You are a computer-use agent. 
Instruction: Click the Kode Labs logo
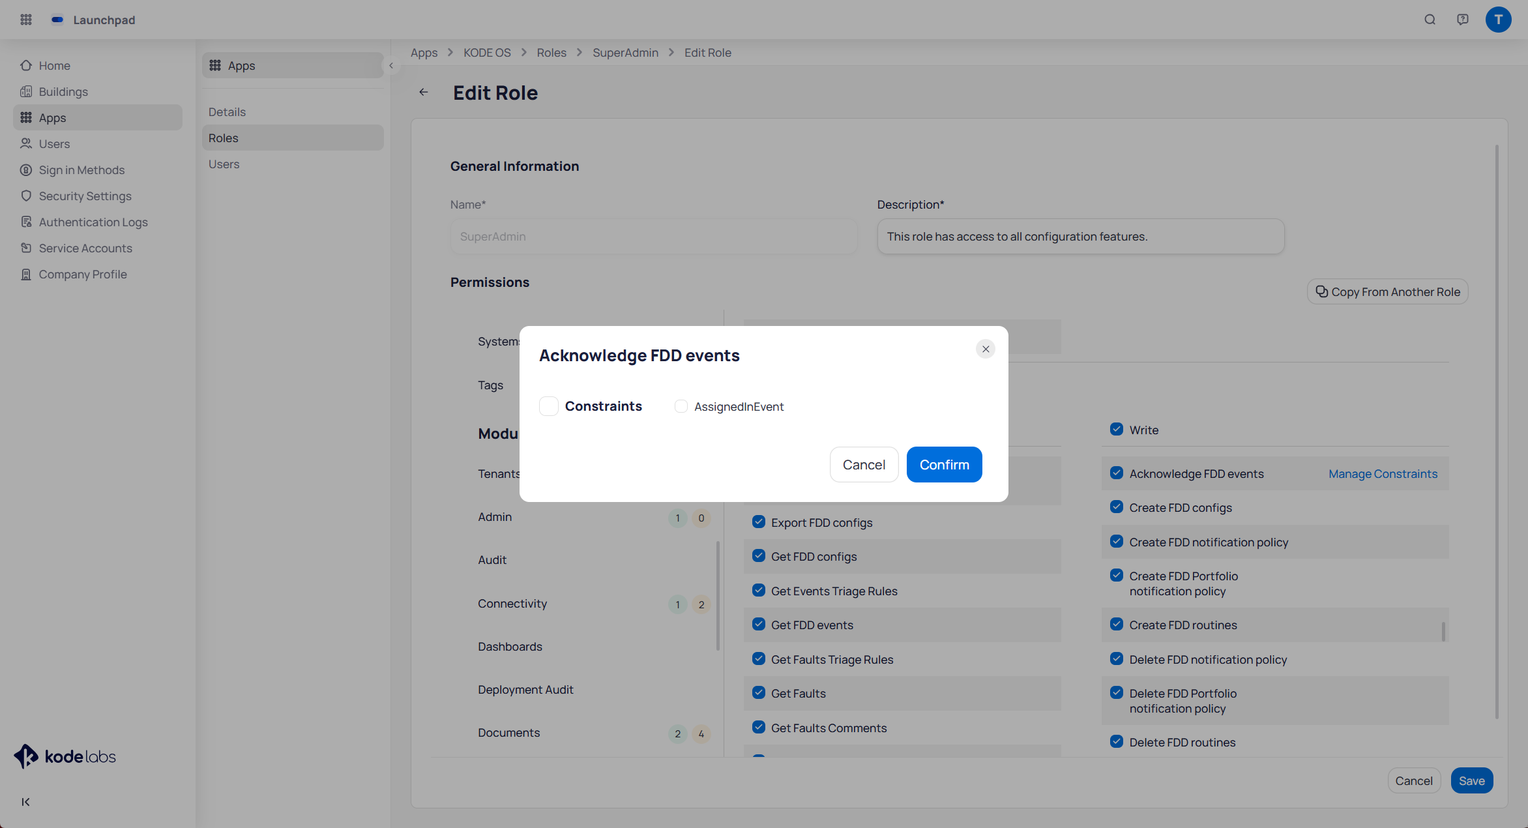65,756
